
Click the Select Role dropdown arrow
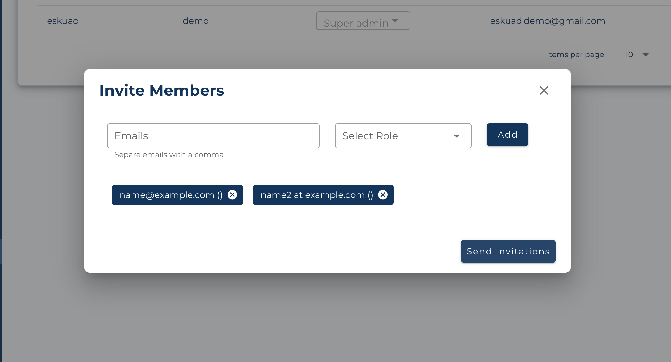pos(457,136)
